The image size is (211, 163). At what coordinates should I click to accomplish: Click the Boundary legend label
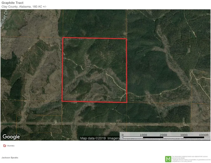click(x=11, y=146)
